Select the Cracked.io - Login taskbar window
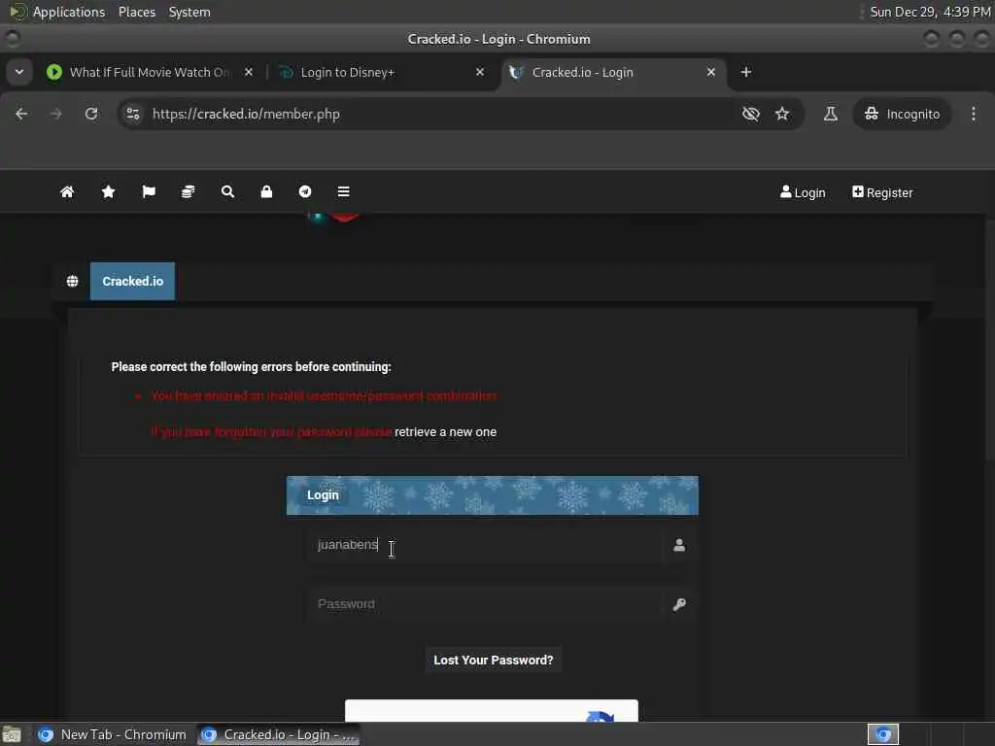995x746 pixels. click(279, 734)
